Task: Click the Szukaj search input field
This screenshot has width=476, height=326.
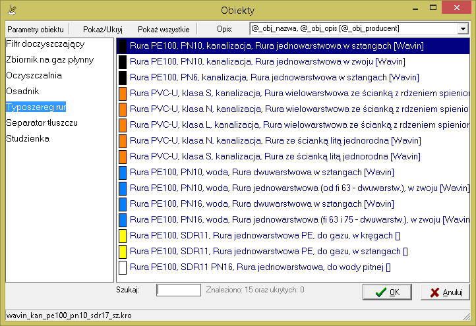Action: tap(179, 290)
